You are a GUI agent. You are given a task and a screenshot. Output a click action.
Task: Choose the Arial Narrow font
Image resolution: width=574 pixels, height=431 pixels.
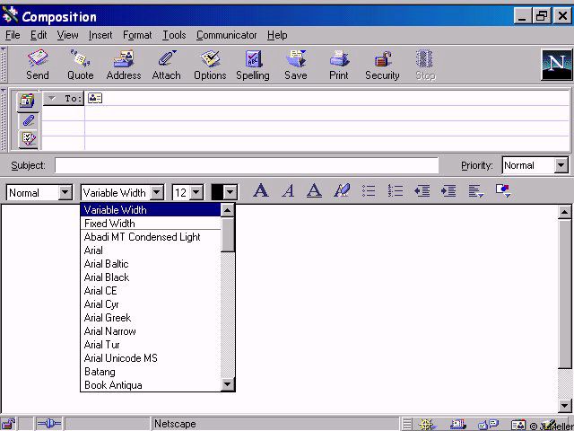[151, 331]
